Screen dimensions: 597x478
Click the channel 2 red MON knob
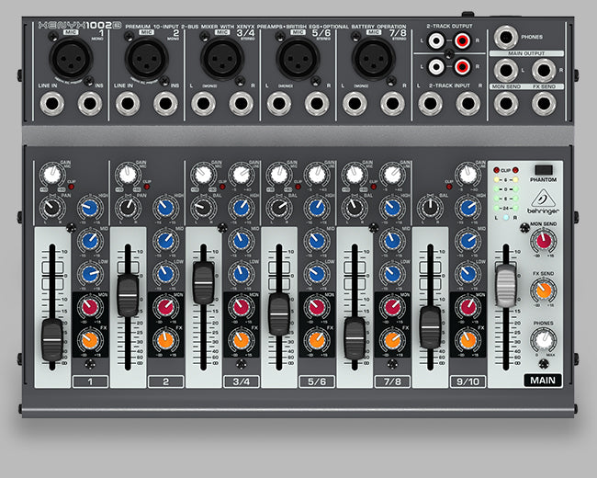(x=165, y=306)
